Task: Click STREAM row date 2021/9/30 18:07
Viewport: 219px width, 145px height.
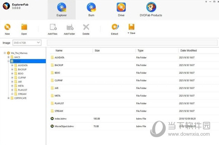Action: pos(187,111)
